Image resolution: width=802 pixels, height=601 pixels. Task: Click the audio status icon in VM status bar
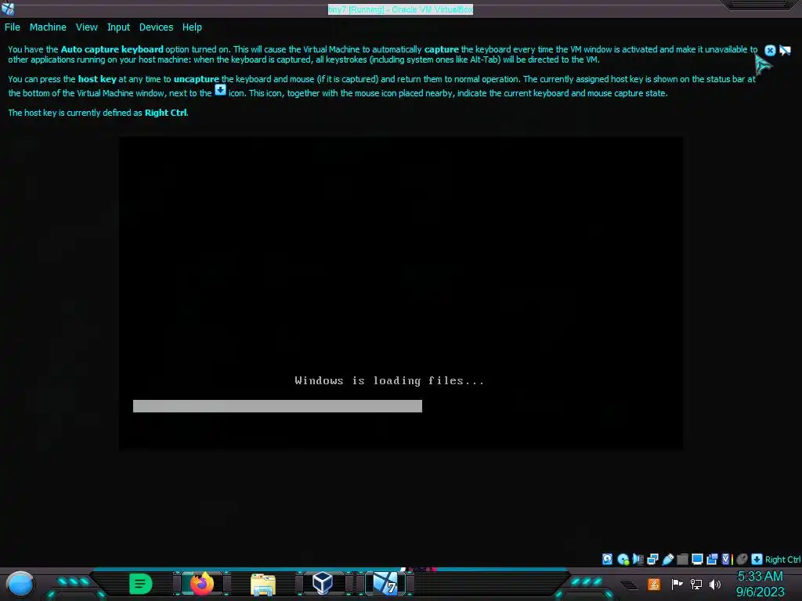(638, 559)
